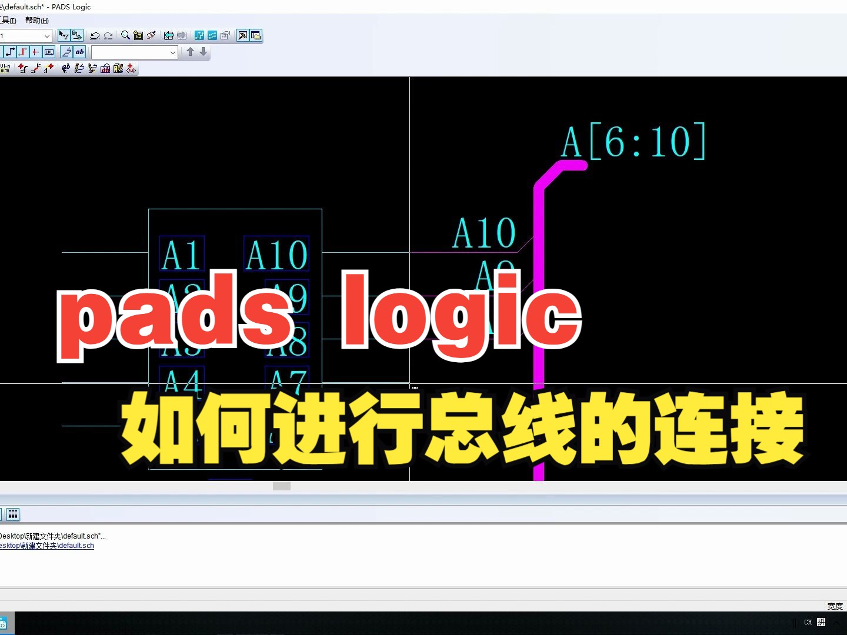The image size is (847, 635).
Task: Select the locked 'ab' text icon
Action: (x=105, y=69)
